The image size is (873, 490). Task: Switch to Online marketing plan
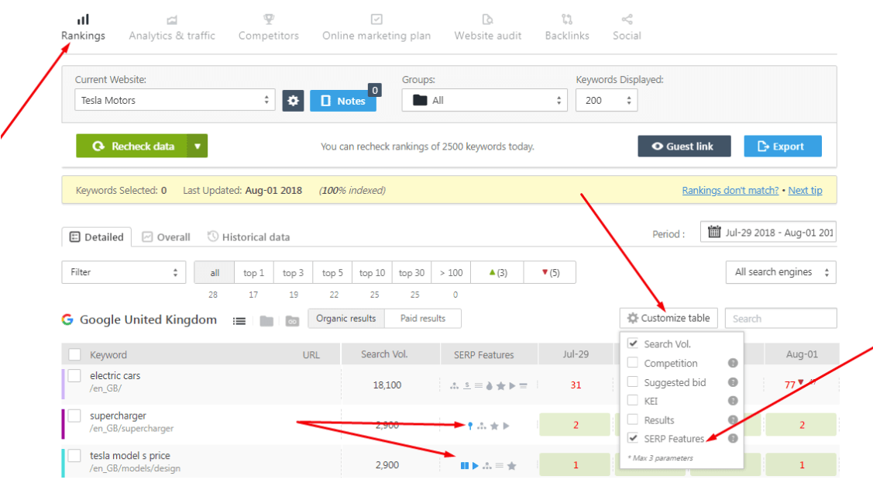tap(376, 28)
